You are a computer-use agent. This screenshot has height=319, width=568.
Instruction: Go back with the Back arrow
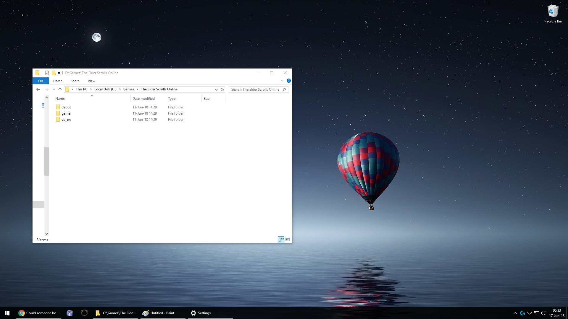tap(38, 89)
